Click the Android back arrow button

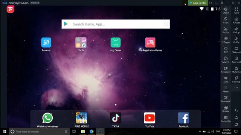236,110
